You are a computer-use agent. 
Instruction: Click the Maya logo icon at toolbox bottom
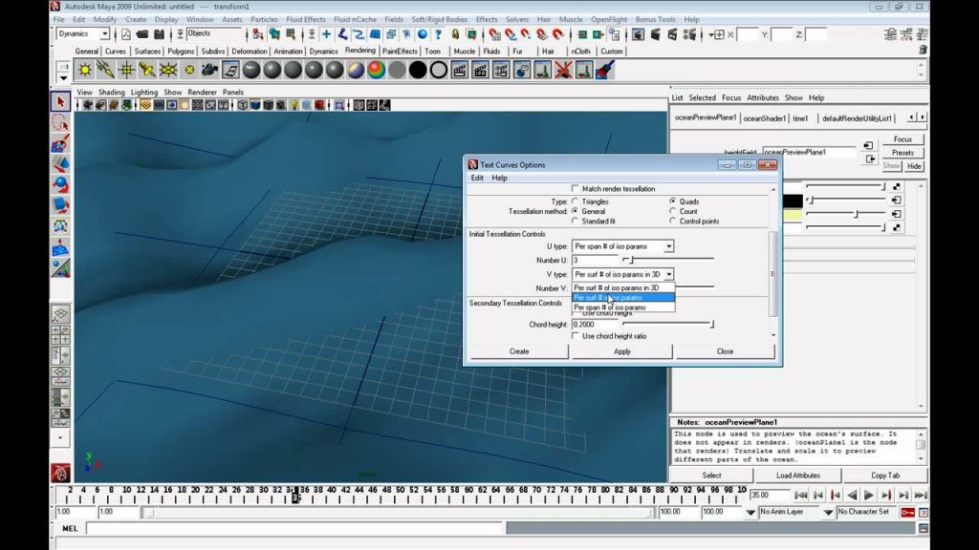click(x=60, y=473)
